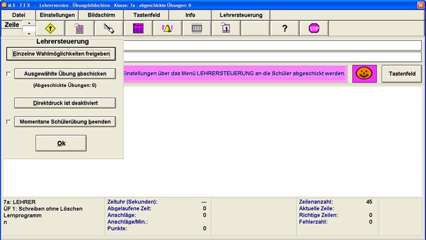Decrease the Zeile value with the down arrow

point(29,33)
